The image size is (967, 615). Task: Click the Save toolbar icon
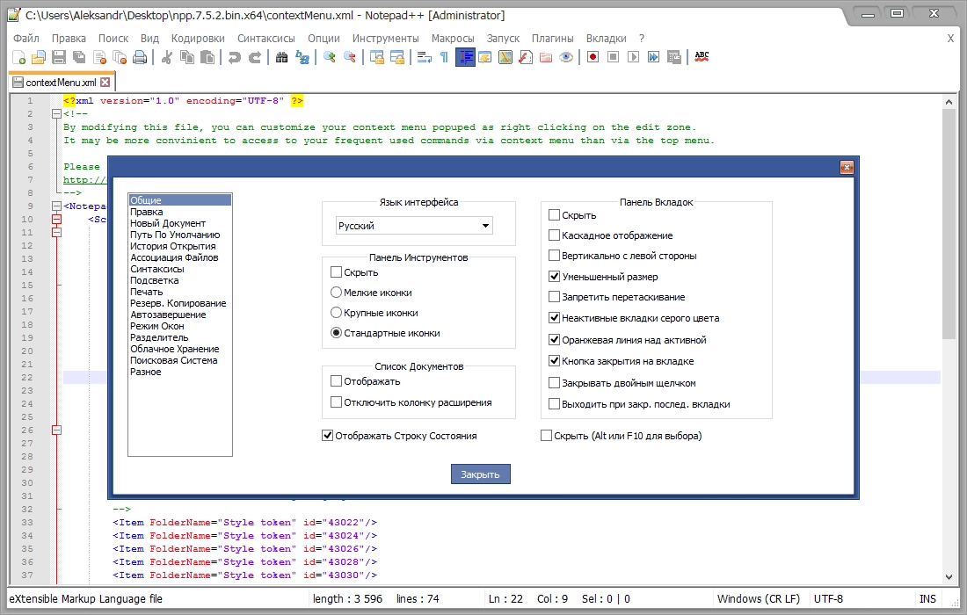[x=59, y=57]
